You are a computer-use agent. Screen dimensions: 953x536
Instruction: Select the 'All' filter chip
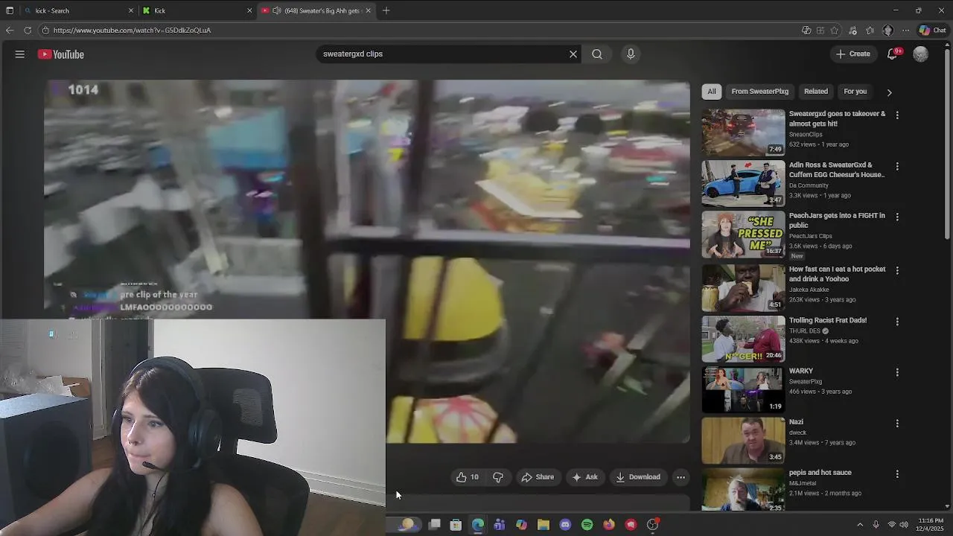pyautogui.click(x=712, y=92)
